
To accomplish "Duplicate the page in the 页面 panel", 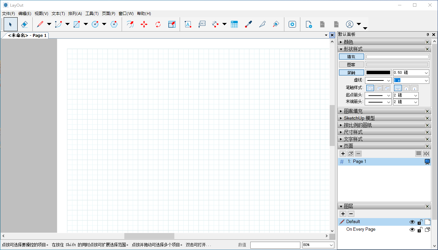I will 350,154.
